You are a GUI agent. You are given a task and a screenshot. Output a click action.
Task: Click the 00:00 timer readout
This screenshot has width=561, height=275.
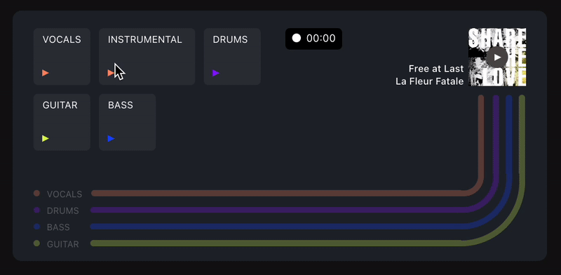click(x=321, y=39)
